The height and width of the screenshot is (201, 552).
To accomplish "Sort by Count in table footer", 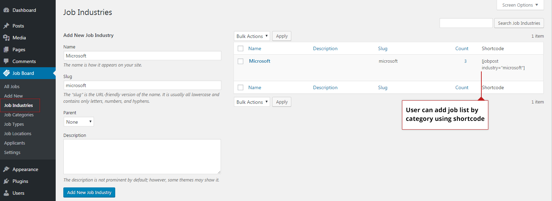I will click(x=462, y=87).
